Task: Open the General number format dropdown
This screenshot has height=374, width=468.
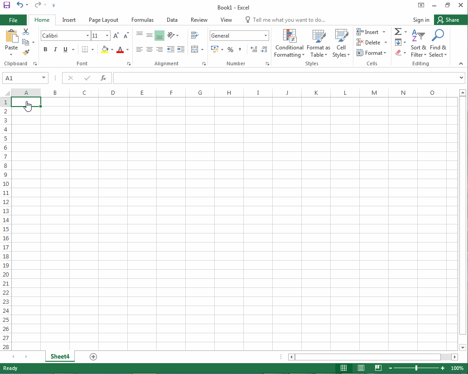Action: (265, 35)
